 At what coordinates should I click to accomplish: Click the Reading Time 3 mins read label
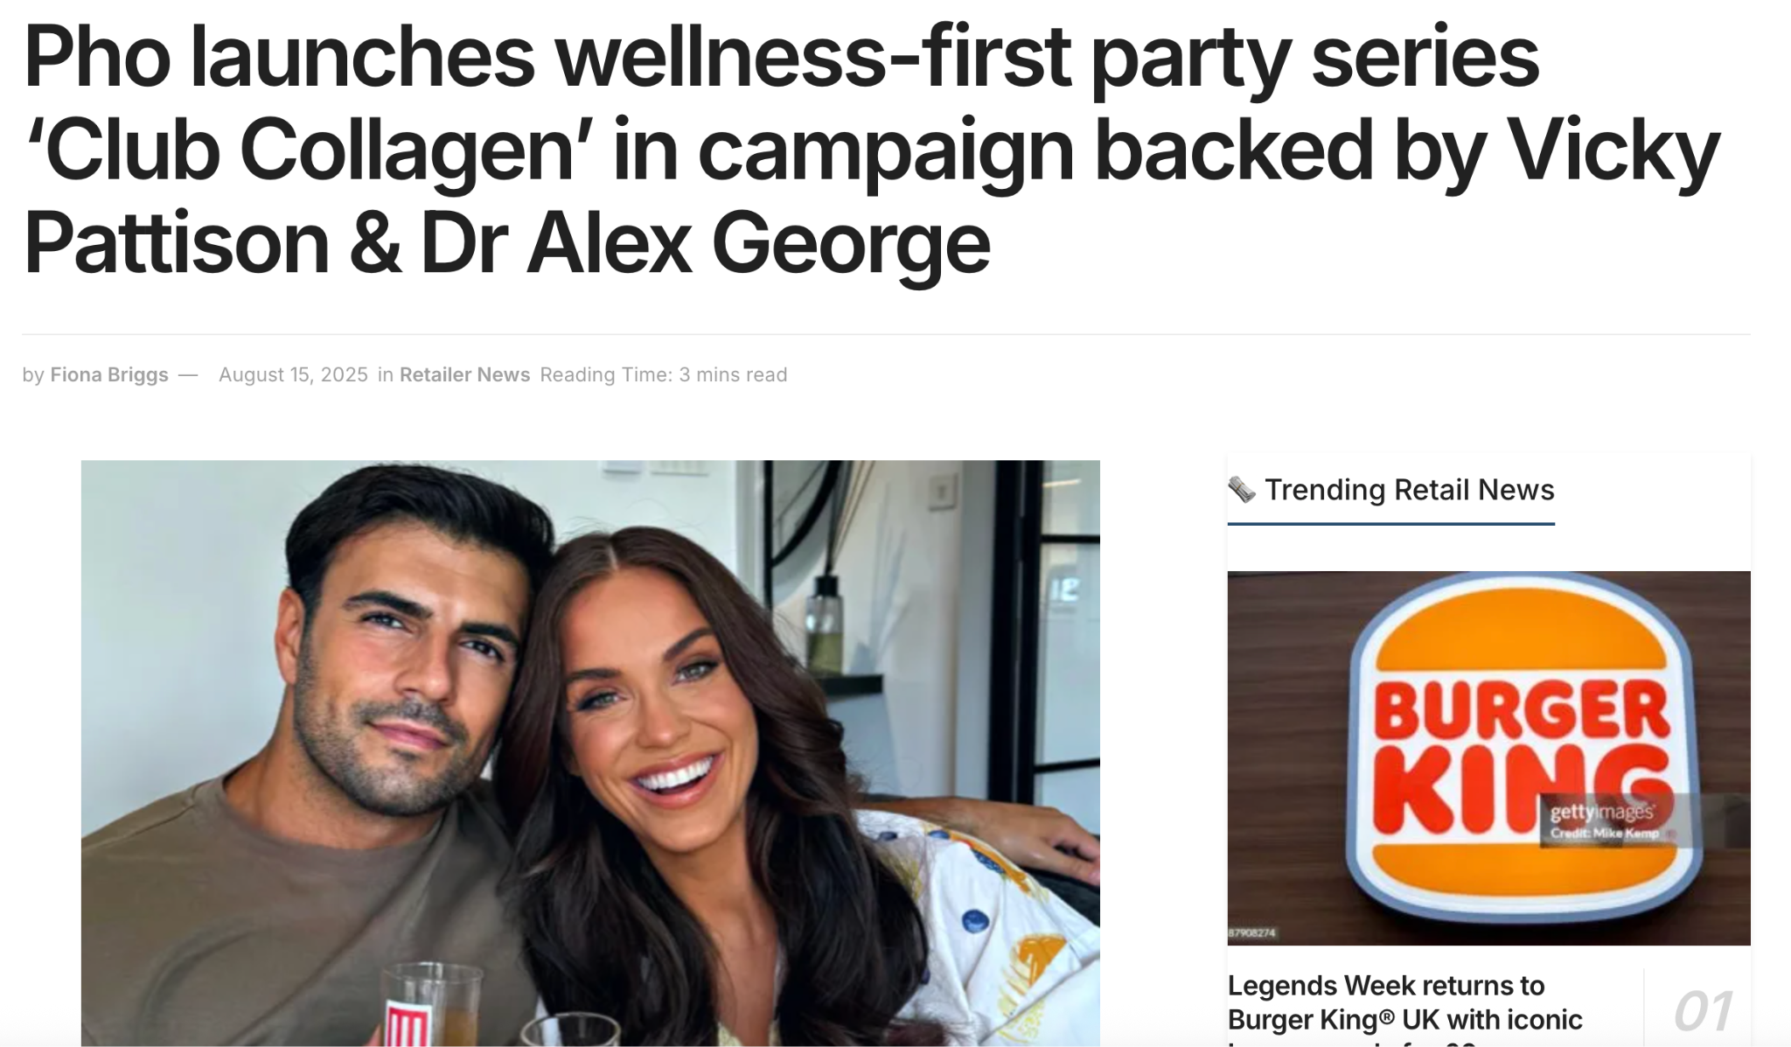pyautogui.click(x=664, y=374)
